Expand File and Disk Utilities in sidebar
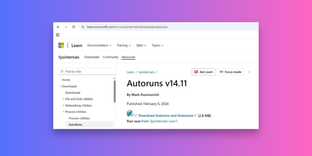 point(64,99)
